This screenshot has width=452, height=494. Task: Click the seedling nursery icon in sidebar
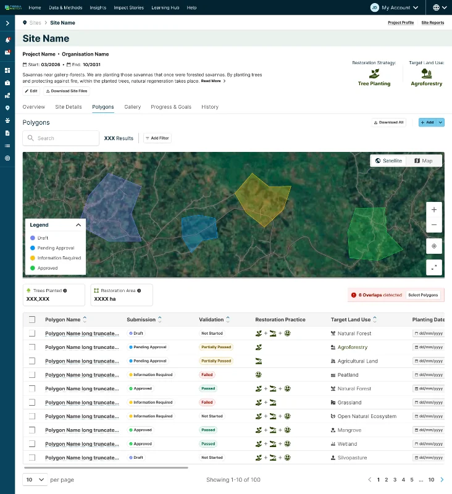point(7,120)
